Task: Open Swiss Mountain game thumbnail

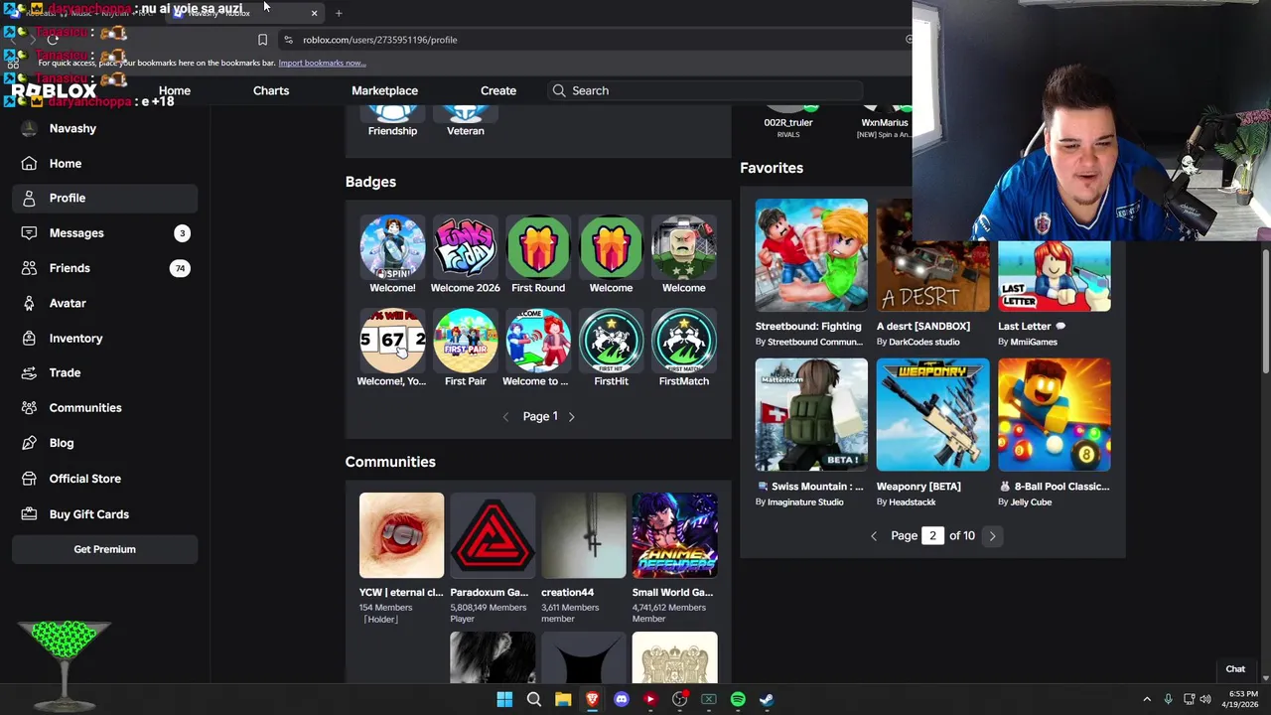Action: pos(811,415)
